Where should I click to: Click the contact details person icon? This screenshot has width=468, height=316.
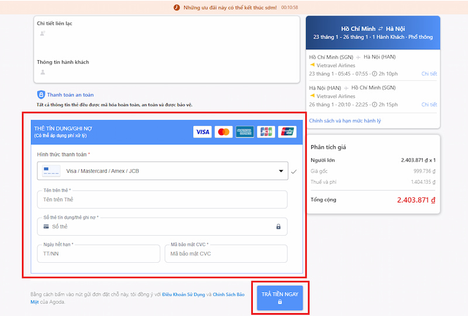coord(42,33)
